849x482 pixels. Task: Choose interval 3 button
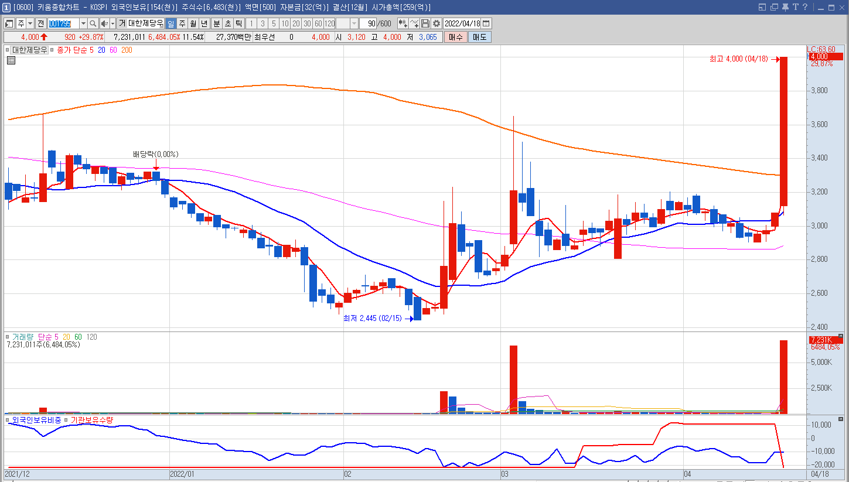(262, 23)
